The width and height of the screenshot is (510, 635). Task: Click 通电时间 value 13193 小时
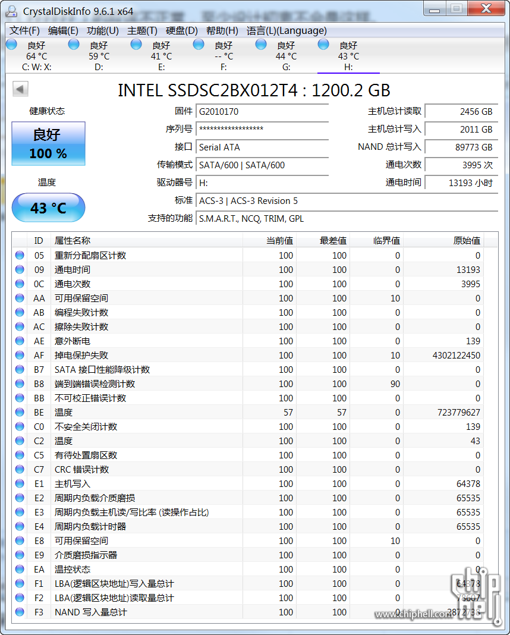click(461, 183)
